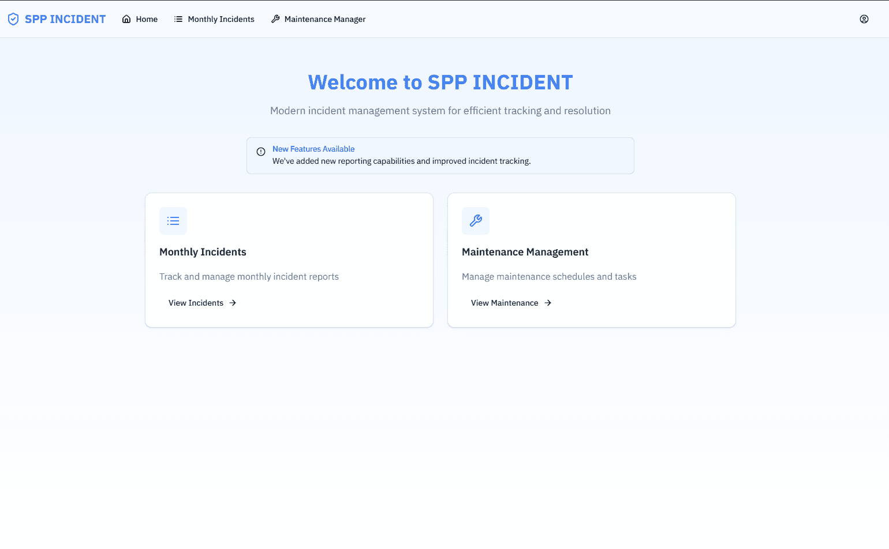
Task: Click the 'Modern incident management system' subtitle
Action: (440, 111)
